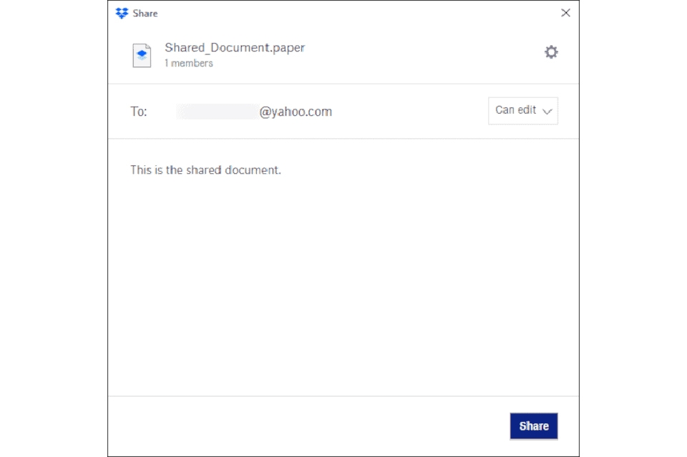Click the To: recipient email field
687x457 pixels.
(254, 112)
